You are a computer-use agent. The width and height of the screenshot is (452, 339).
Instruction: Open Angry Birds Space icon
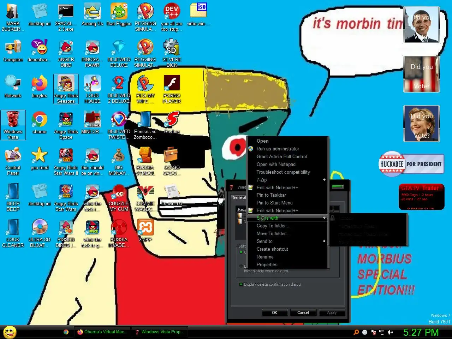coord(66,125)
